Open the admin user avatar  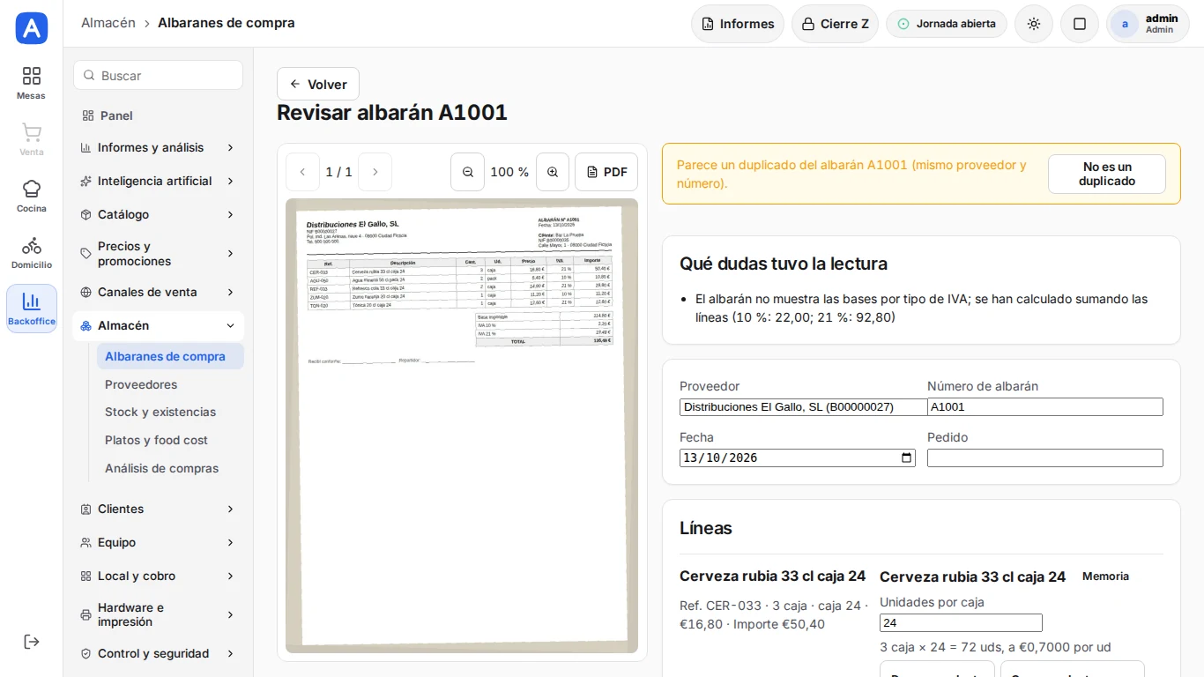tap(1125, 24)
